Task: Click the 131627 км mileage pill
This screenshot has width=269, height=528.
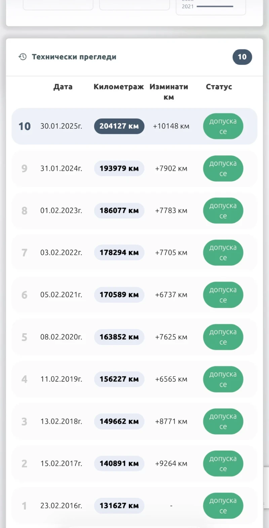Action: (119, 506)
